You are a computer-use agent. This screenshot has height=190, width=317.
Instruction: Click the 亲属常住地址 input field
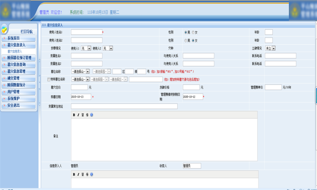click(x=124, y=106)
